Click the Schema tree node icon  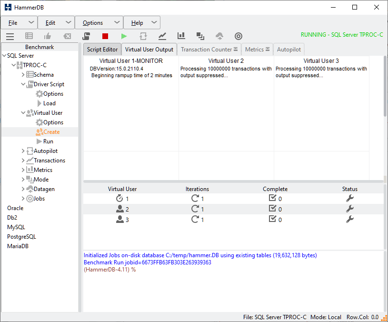[x=30, y=74]
